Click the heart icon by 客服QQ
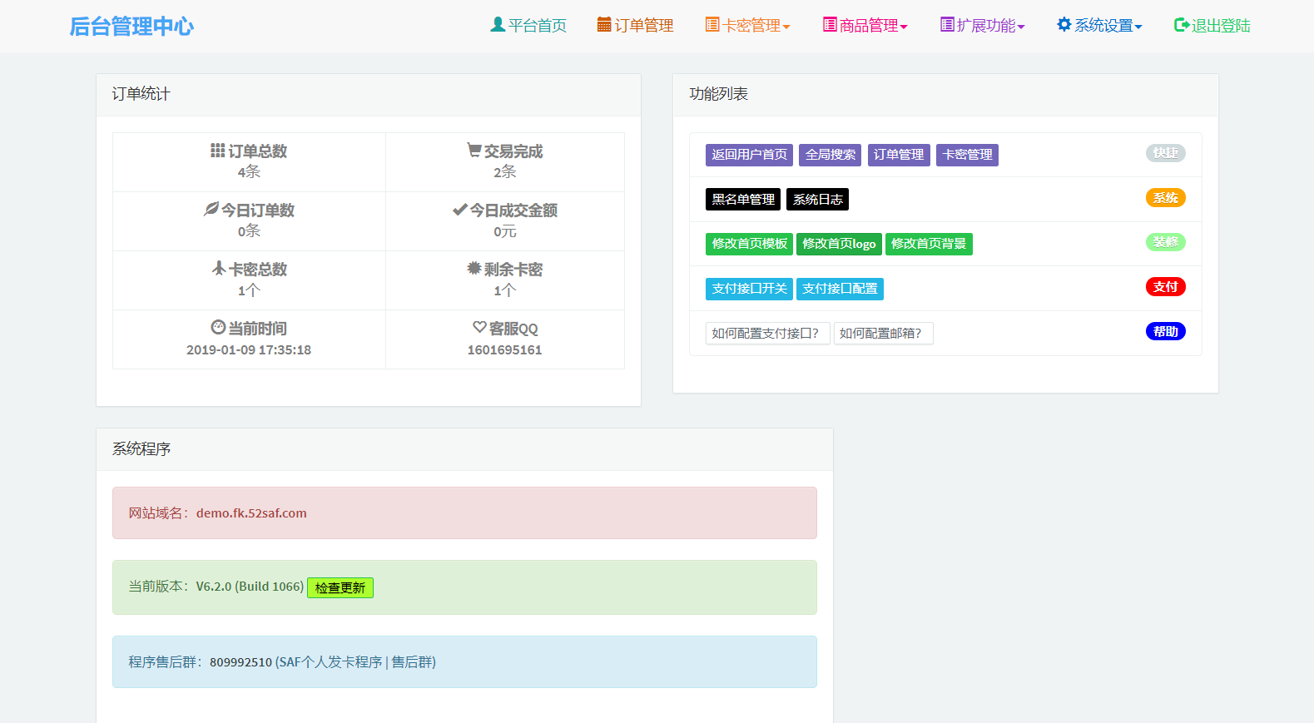Viewport: 1314px width, 723px height. coord(479,327)
